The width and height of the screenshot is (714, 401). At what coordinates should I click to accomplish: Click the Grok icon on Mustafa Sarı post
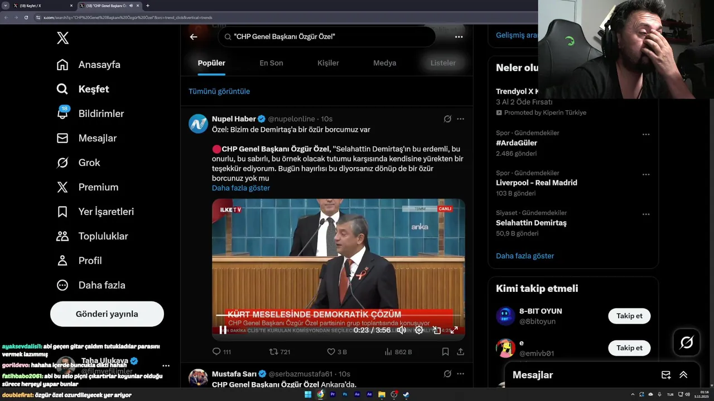pyautogui.click(x=447, y=374)
